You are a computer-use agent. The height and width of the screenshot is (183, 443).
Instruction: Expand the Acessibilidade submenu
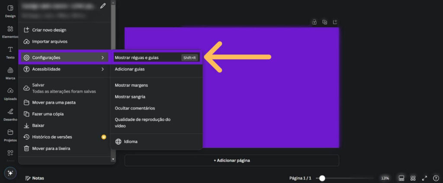[x=64, y=69]
